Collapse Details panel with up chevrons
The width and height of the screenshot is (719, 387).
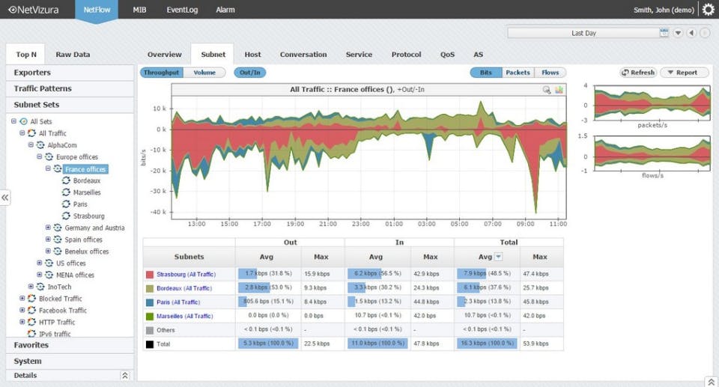pos(125,376)
